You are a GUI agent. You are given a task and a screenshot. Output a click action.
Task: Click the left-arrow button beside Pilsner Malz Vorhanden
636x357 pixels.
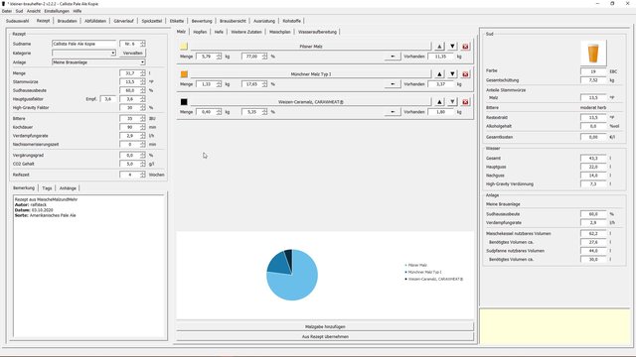[x=393, y=57]
